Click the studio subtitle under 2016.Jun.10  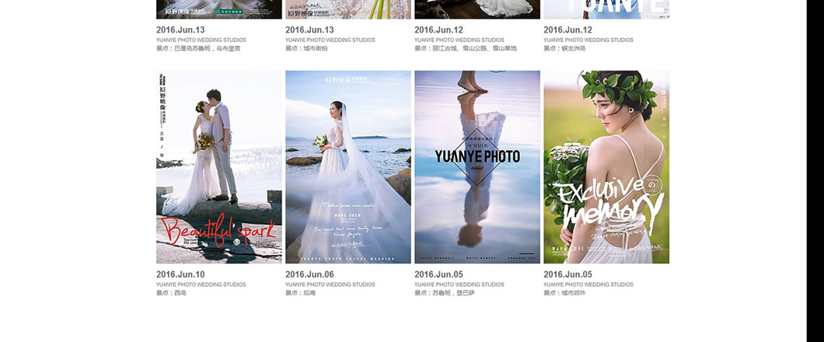click(x=201, y=284)
